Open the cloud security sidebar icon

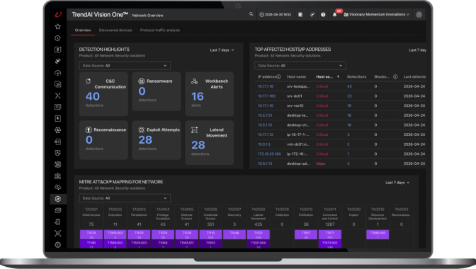click(57, 188)
